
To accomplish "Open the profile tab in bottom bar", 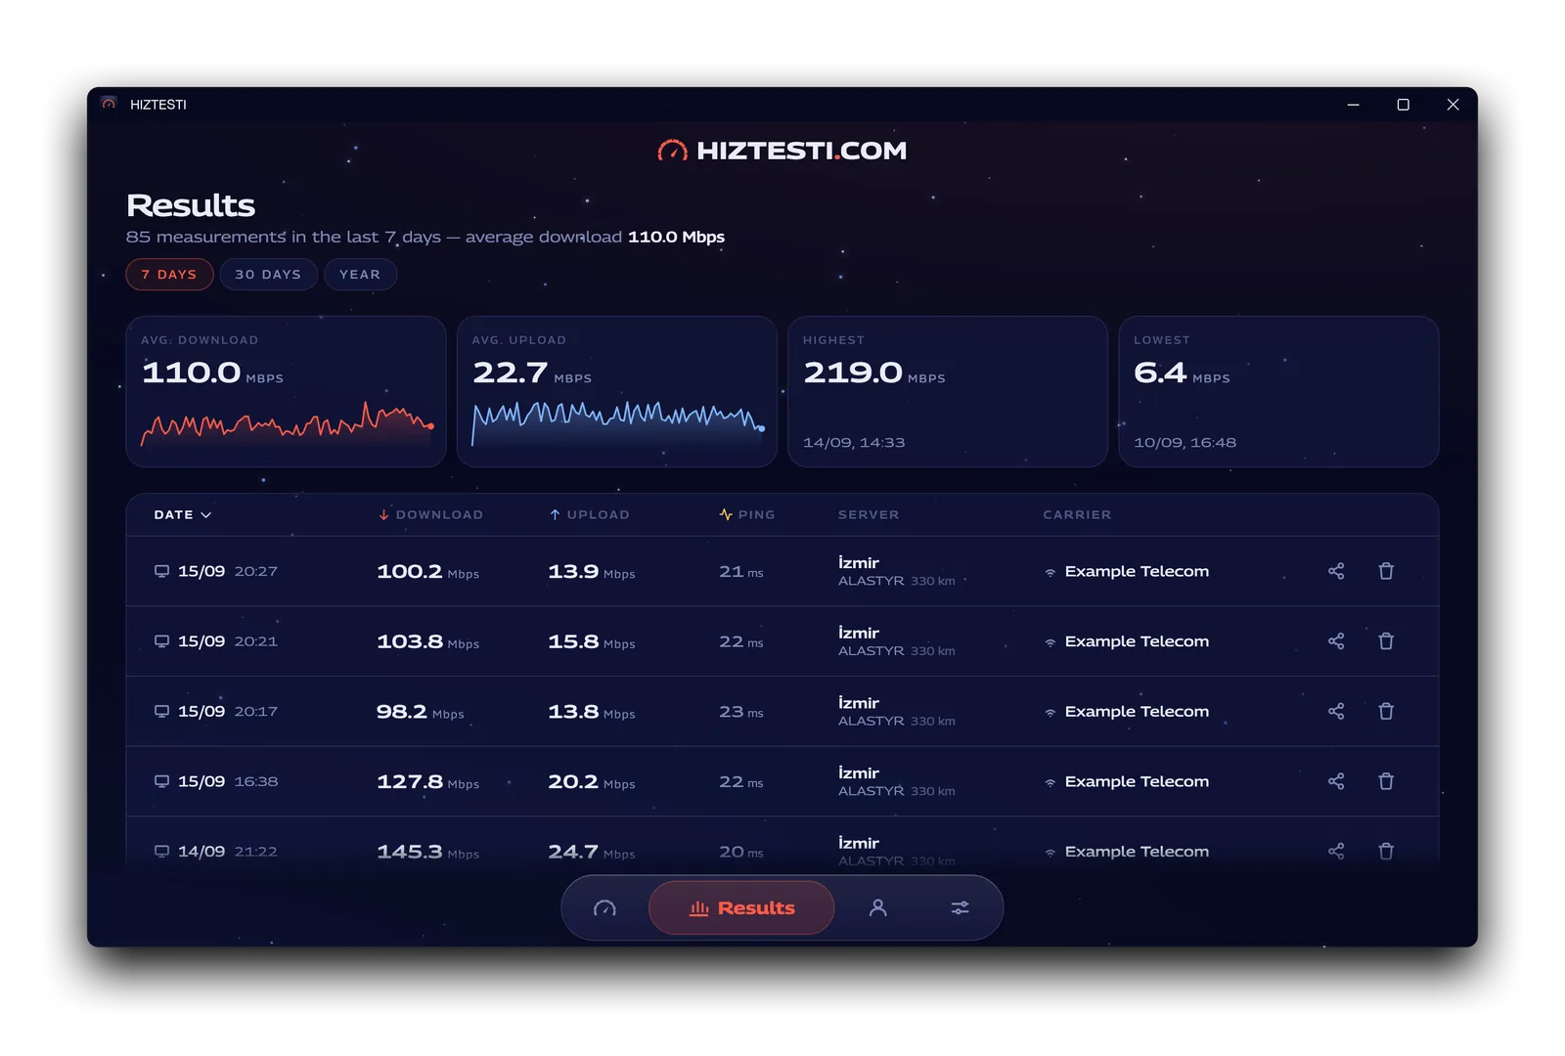I will [x=878, y=908].
